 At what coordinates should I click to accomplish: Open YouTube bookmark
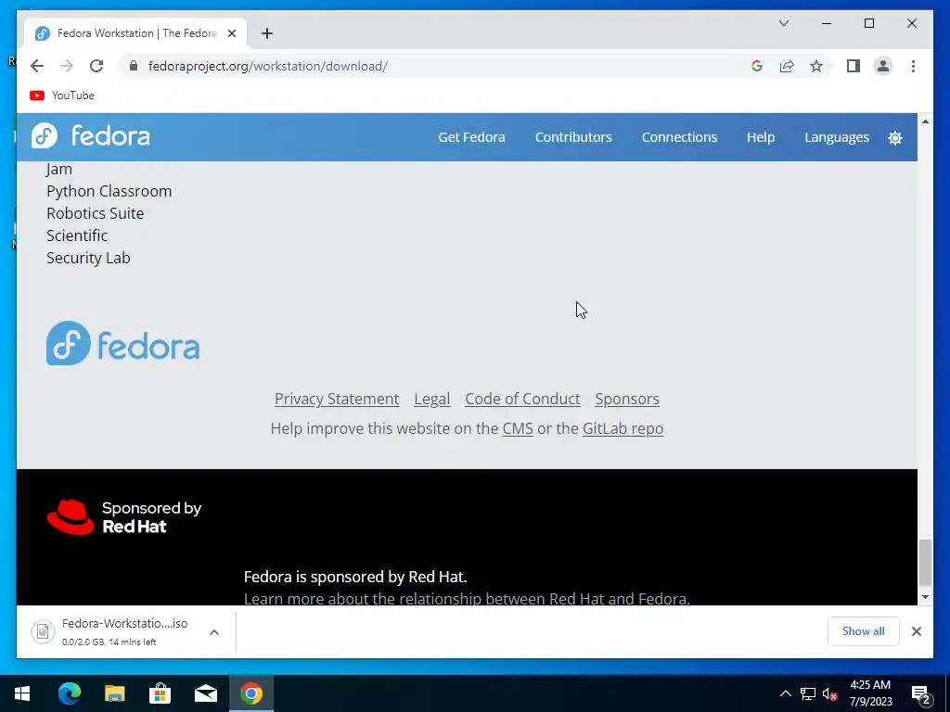coord(62,95)
